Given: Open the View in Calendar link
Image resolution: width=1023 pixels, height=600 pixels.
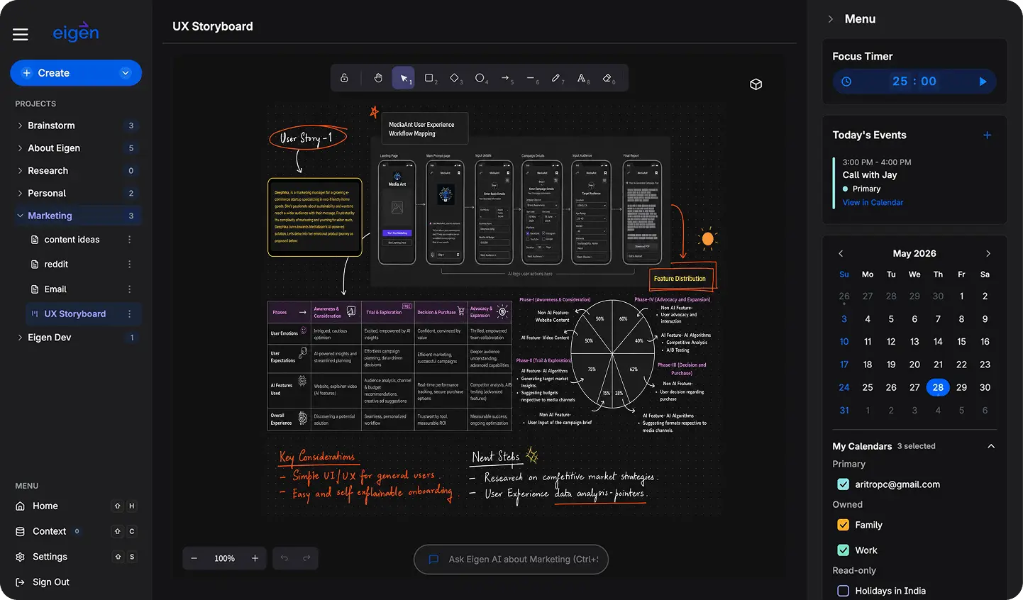Looking at the screenshot, I should (x=873, y=203).
